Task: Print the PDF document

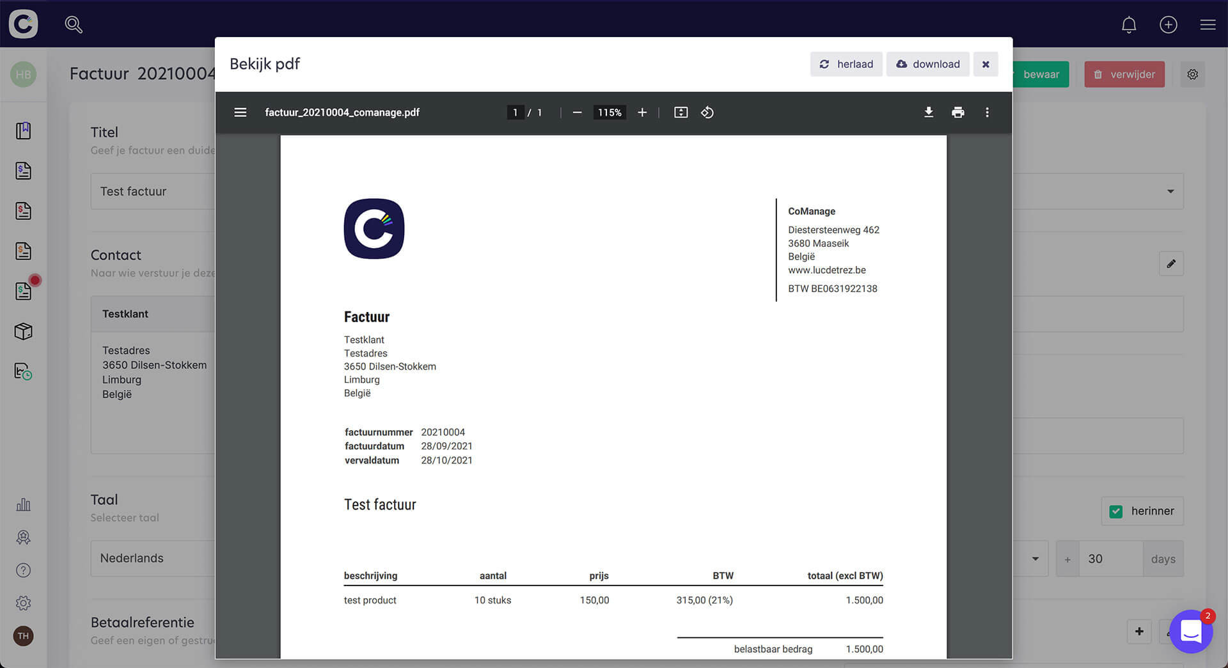Action: click(957, 112)
